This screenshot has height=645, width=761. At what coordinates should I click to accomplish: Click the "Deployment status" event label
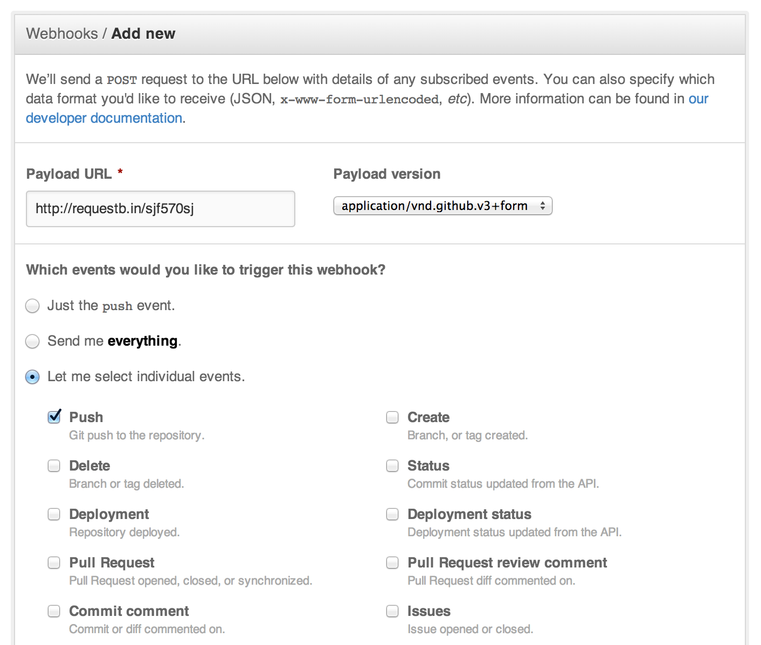tap(469, 514)
